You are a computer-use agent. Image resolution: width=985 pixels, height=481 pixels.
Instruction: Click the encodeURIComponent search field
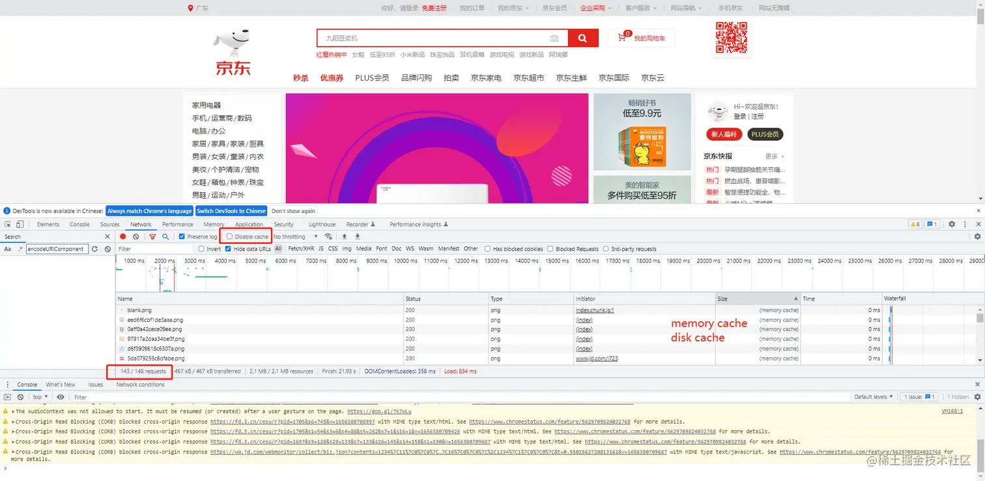click(x=57, y=249)
